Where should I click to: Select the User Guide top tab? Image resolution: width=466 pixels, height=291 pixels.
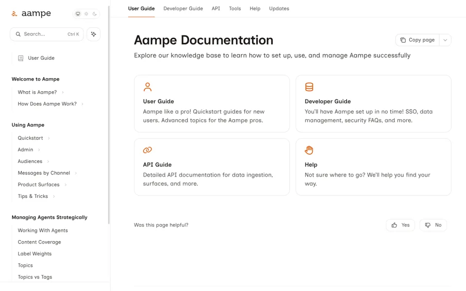point(141,9)
